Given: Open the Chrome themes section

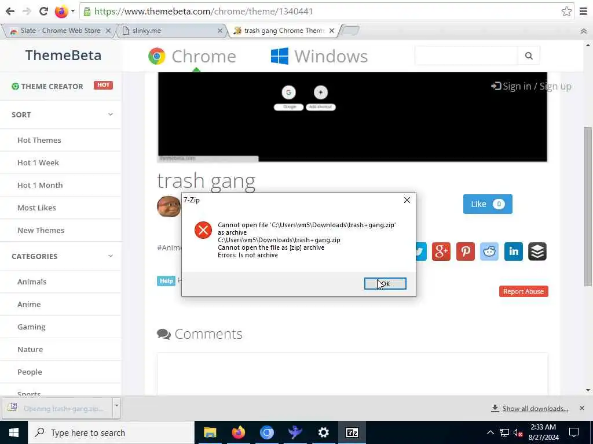Looking at the screenshot, I should coord(192,56).
